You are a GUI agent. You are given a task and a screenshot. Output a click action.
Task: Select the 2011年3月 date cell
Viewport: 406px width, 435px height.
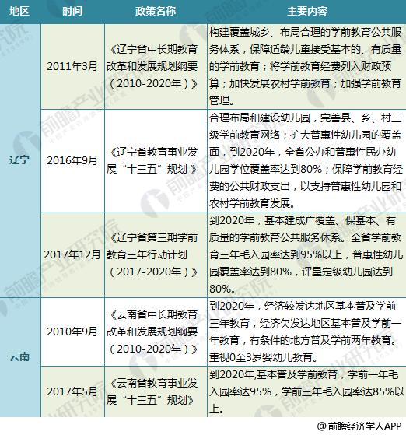[72, 66]
